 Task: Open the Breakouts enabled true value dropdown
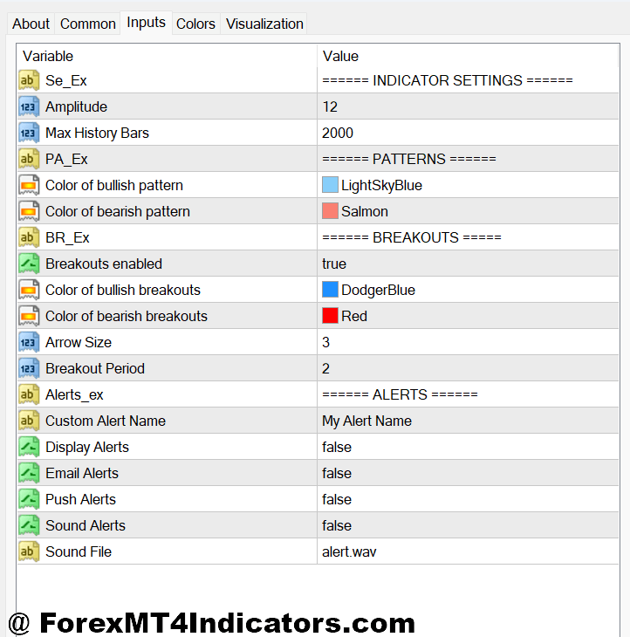334,264
